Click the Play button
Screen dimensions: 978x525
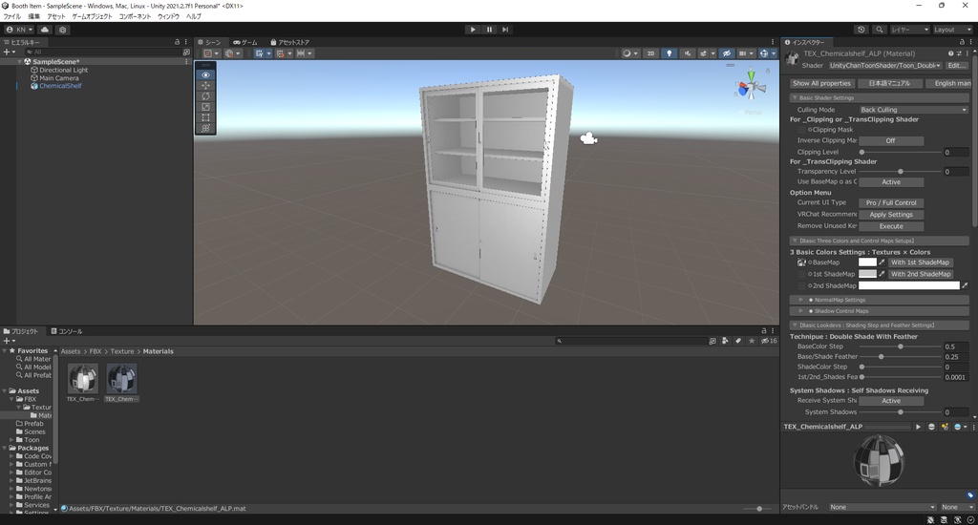(x=473, y=30)
